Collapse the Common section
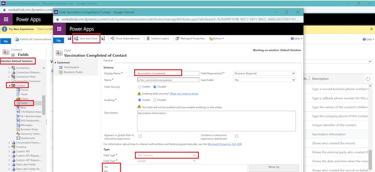This screenshot has height=172, width=375. (56, 63)
